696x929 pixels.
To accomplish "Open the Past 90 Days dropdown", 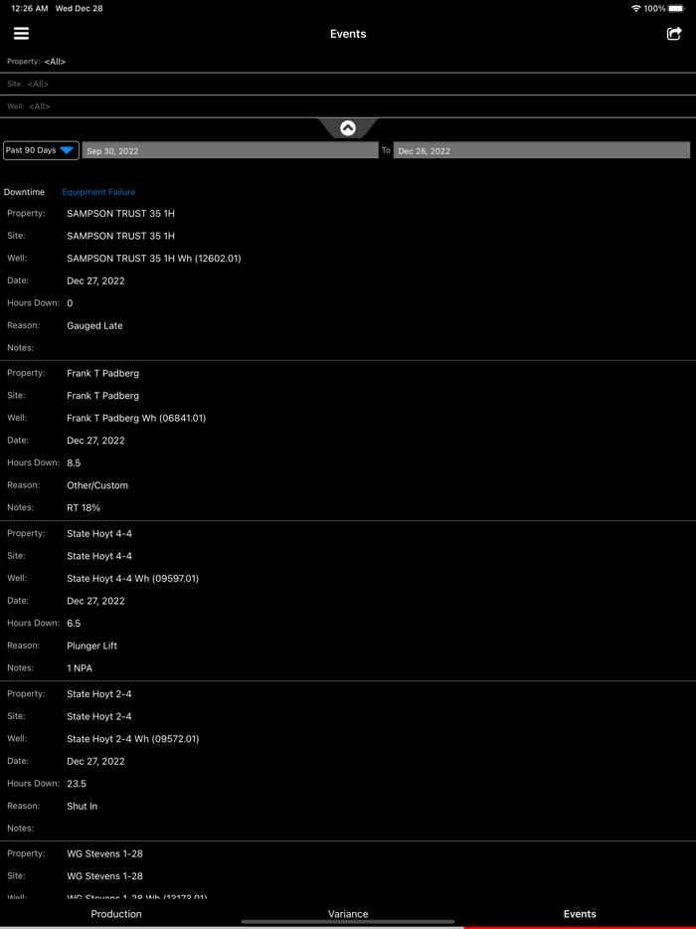I will 41,150.
